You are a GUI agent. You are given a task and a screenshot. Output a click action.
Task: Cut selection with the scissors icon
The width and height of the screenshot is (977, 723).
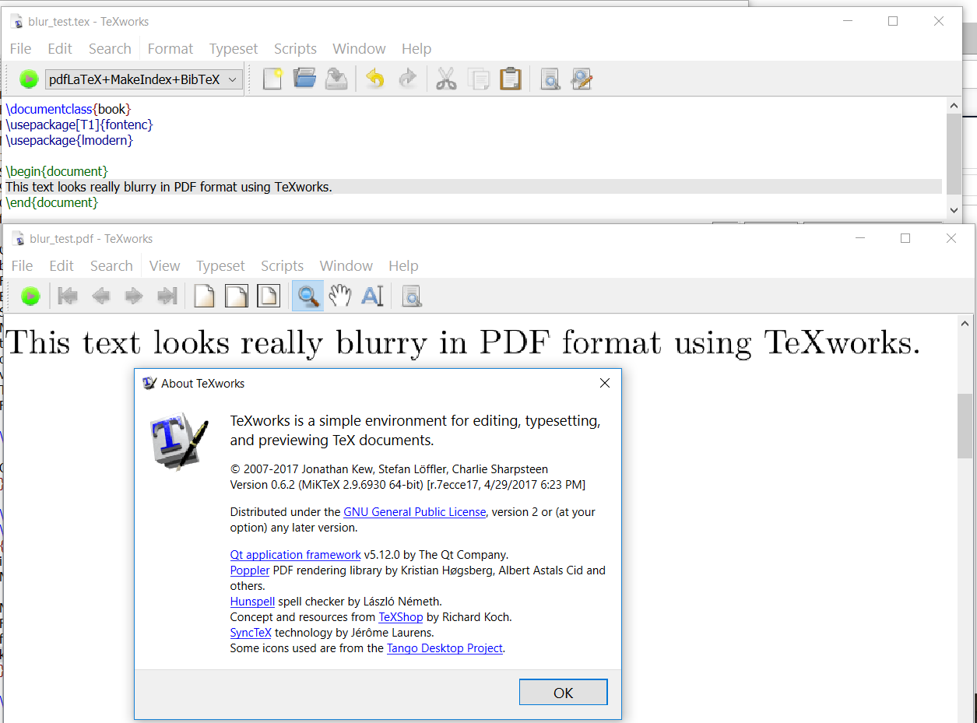(x=446, y=79)
